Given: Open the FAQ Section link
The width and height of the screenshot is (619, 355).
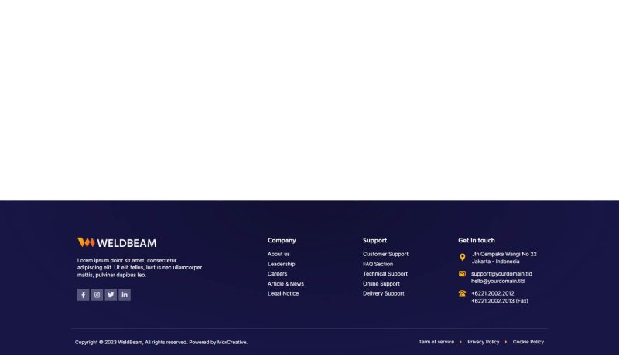Looking at the screenshot, I should click(378, 264).
